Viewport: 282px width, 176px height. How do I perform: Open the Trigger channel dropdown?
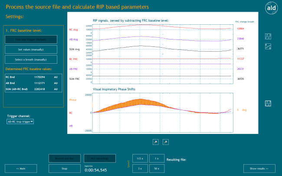(x=20, y=122)
